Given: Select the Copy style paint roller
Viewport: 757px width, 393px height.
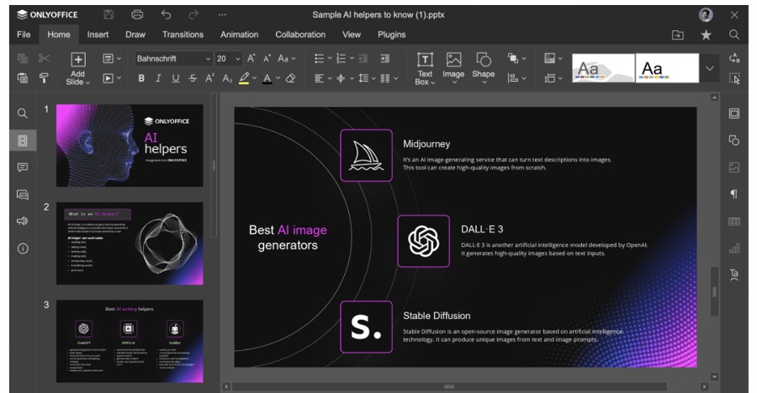Looking at the screenshot, I should [44, 77].
